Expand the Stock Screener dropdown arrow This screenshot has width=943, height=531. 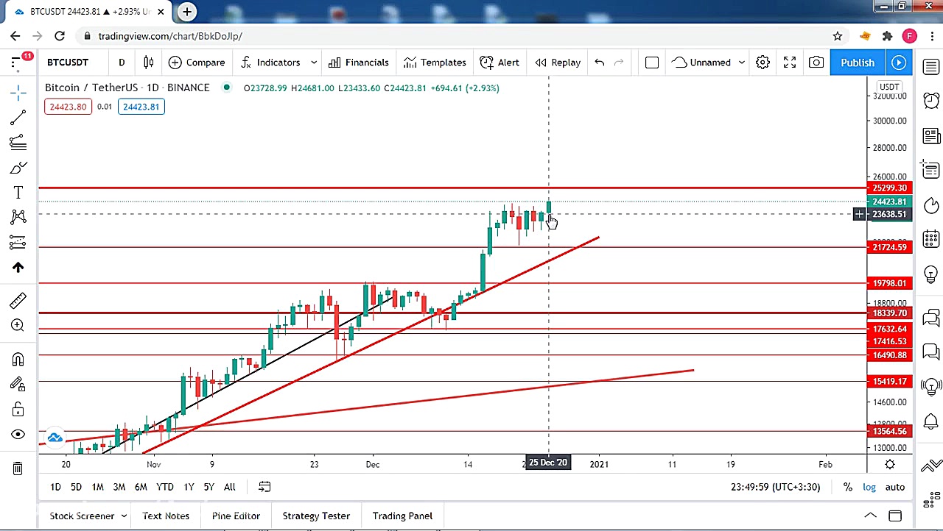point(124,516)
